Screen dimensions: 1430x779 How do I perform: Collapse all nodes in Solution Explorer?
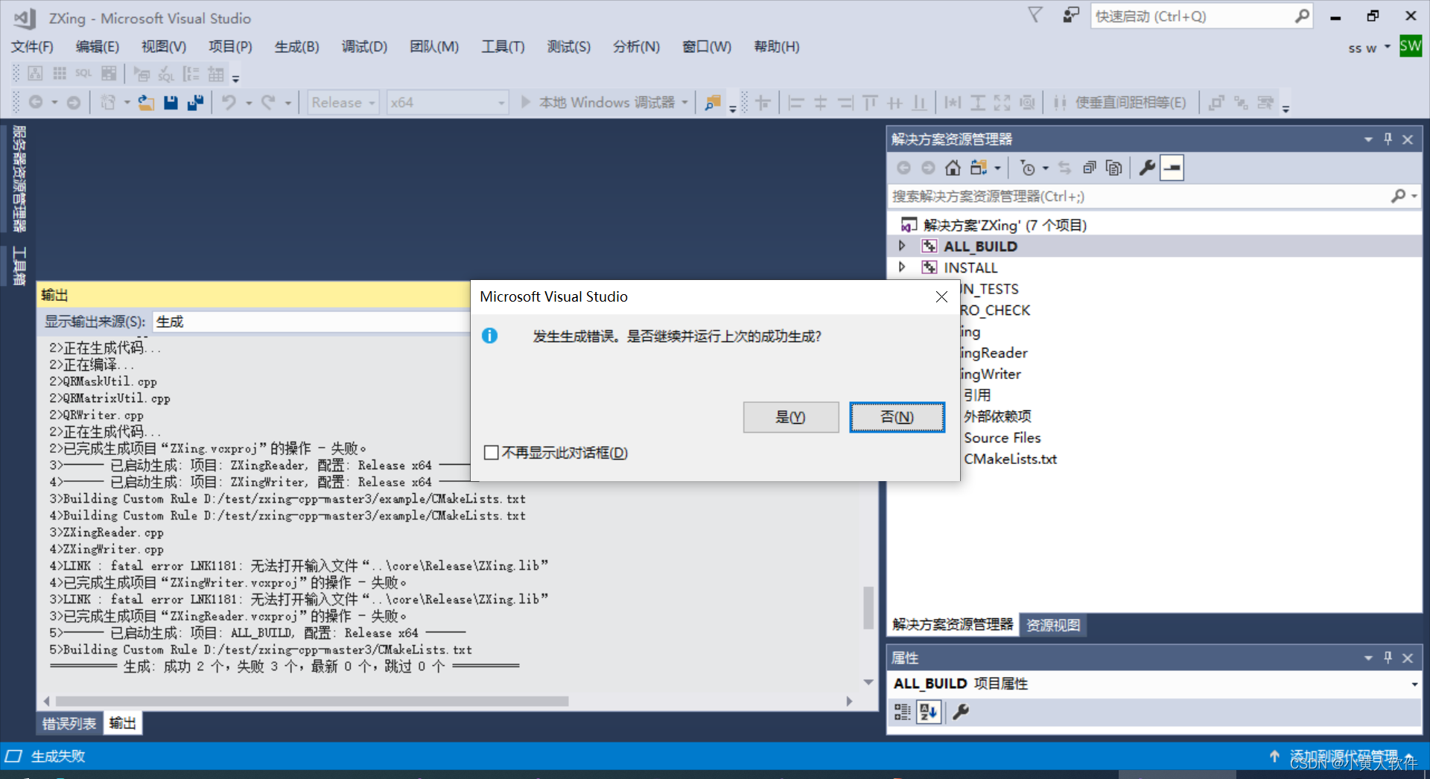[1090, 168]
